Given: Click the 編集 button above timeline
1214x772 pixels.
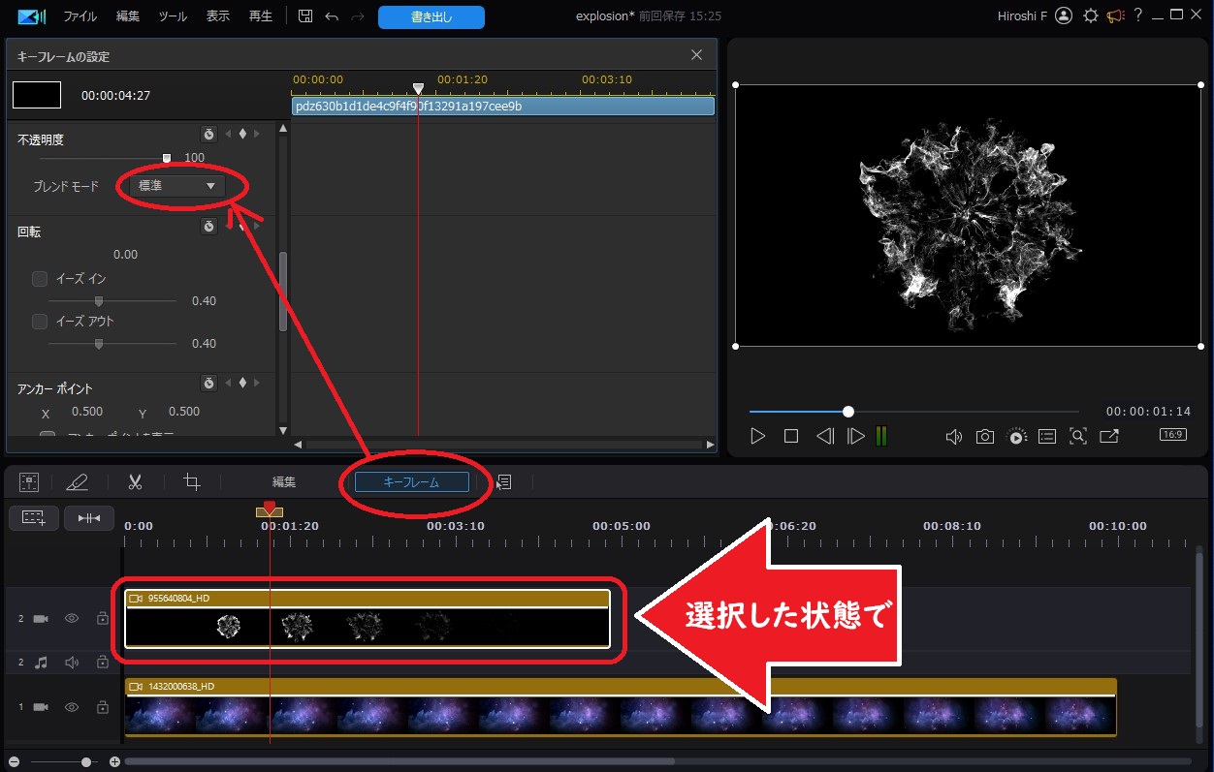Looking at the screenshot, I should coord(284,481).
